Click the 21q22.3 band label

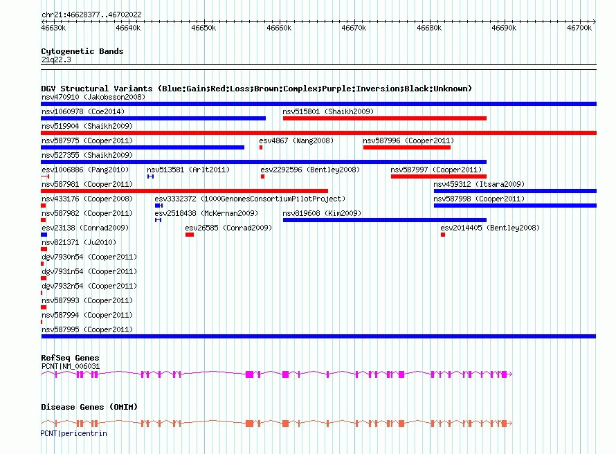click(56, 60)
